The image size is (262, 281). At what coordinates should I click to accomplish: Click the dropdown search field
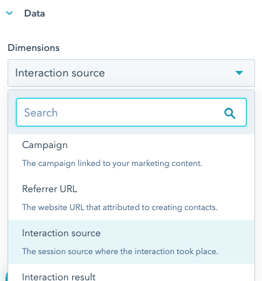coord(131,112)
